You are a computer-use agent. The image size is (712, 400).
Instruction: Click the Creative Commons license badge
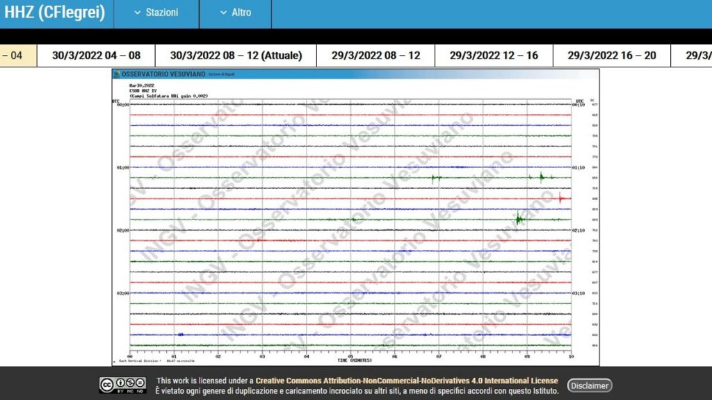click(x=122, y=385)
